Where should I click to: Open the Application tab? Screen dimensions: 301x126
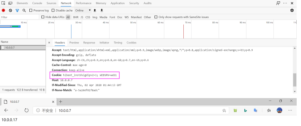click(118, 3)
